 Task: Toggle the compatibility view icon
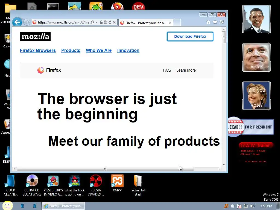point(106,22)
